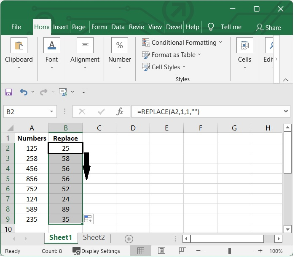
Task: Open Format as Table dropdown
Action: coord(172,55)
